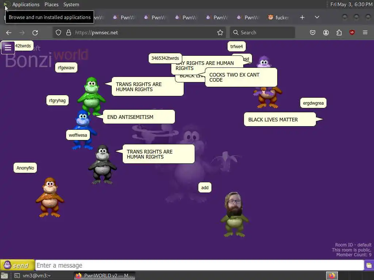The width and height of the screenshot is (374, 280).
Task: Switch to the 'fucker' tab
Action: coord(279,17)
